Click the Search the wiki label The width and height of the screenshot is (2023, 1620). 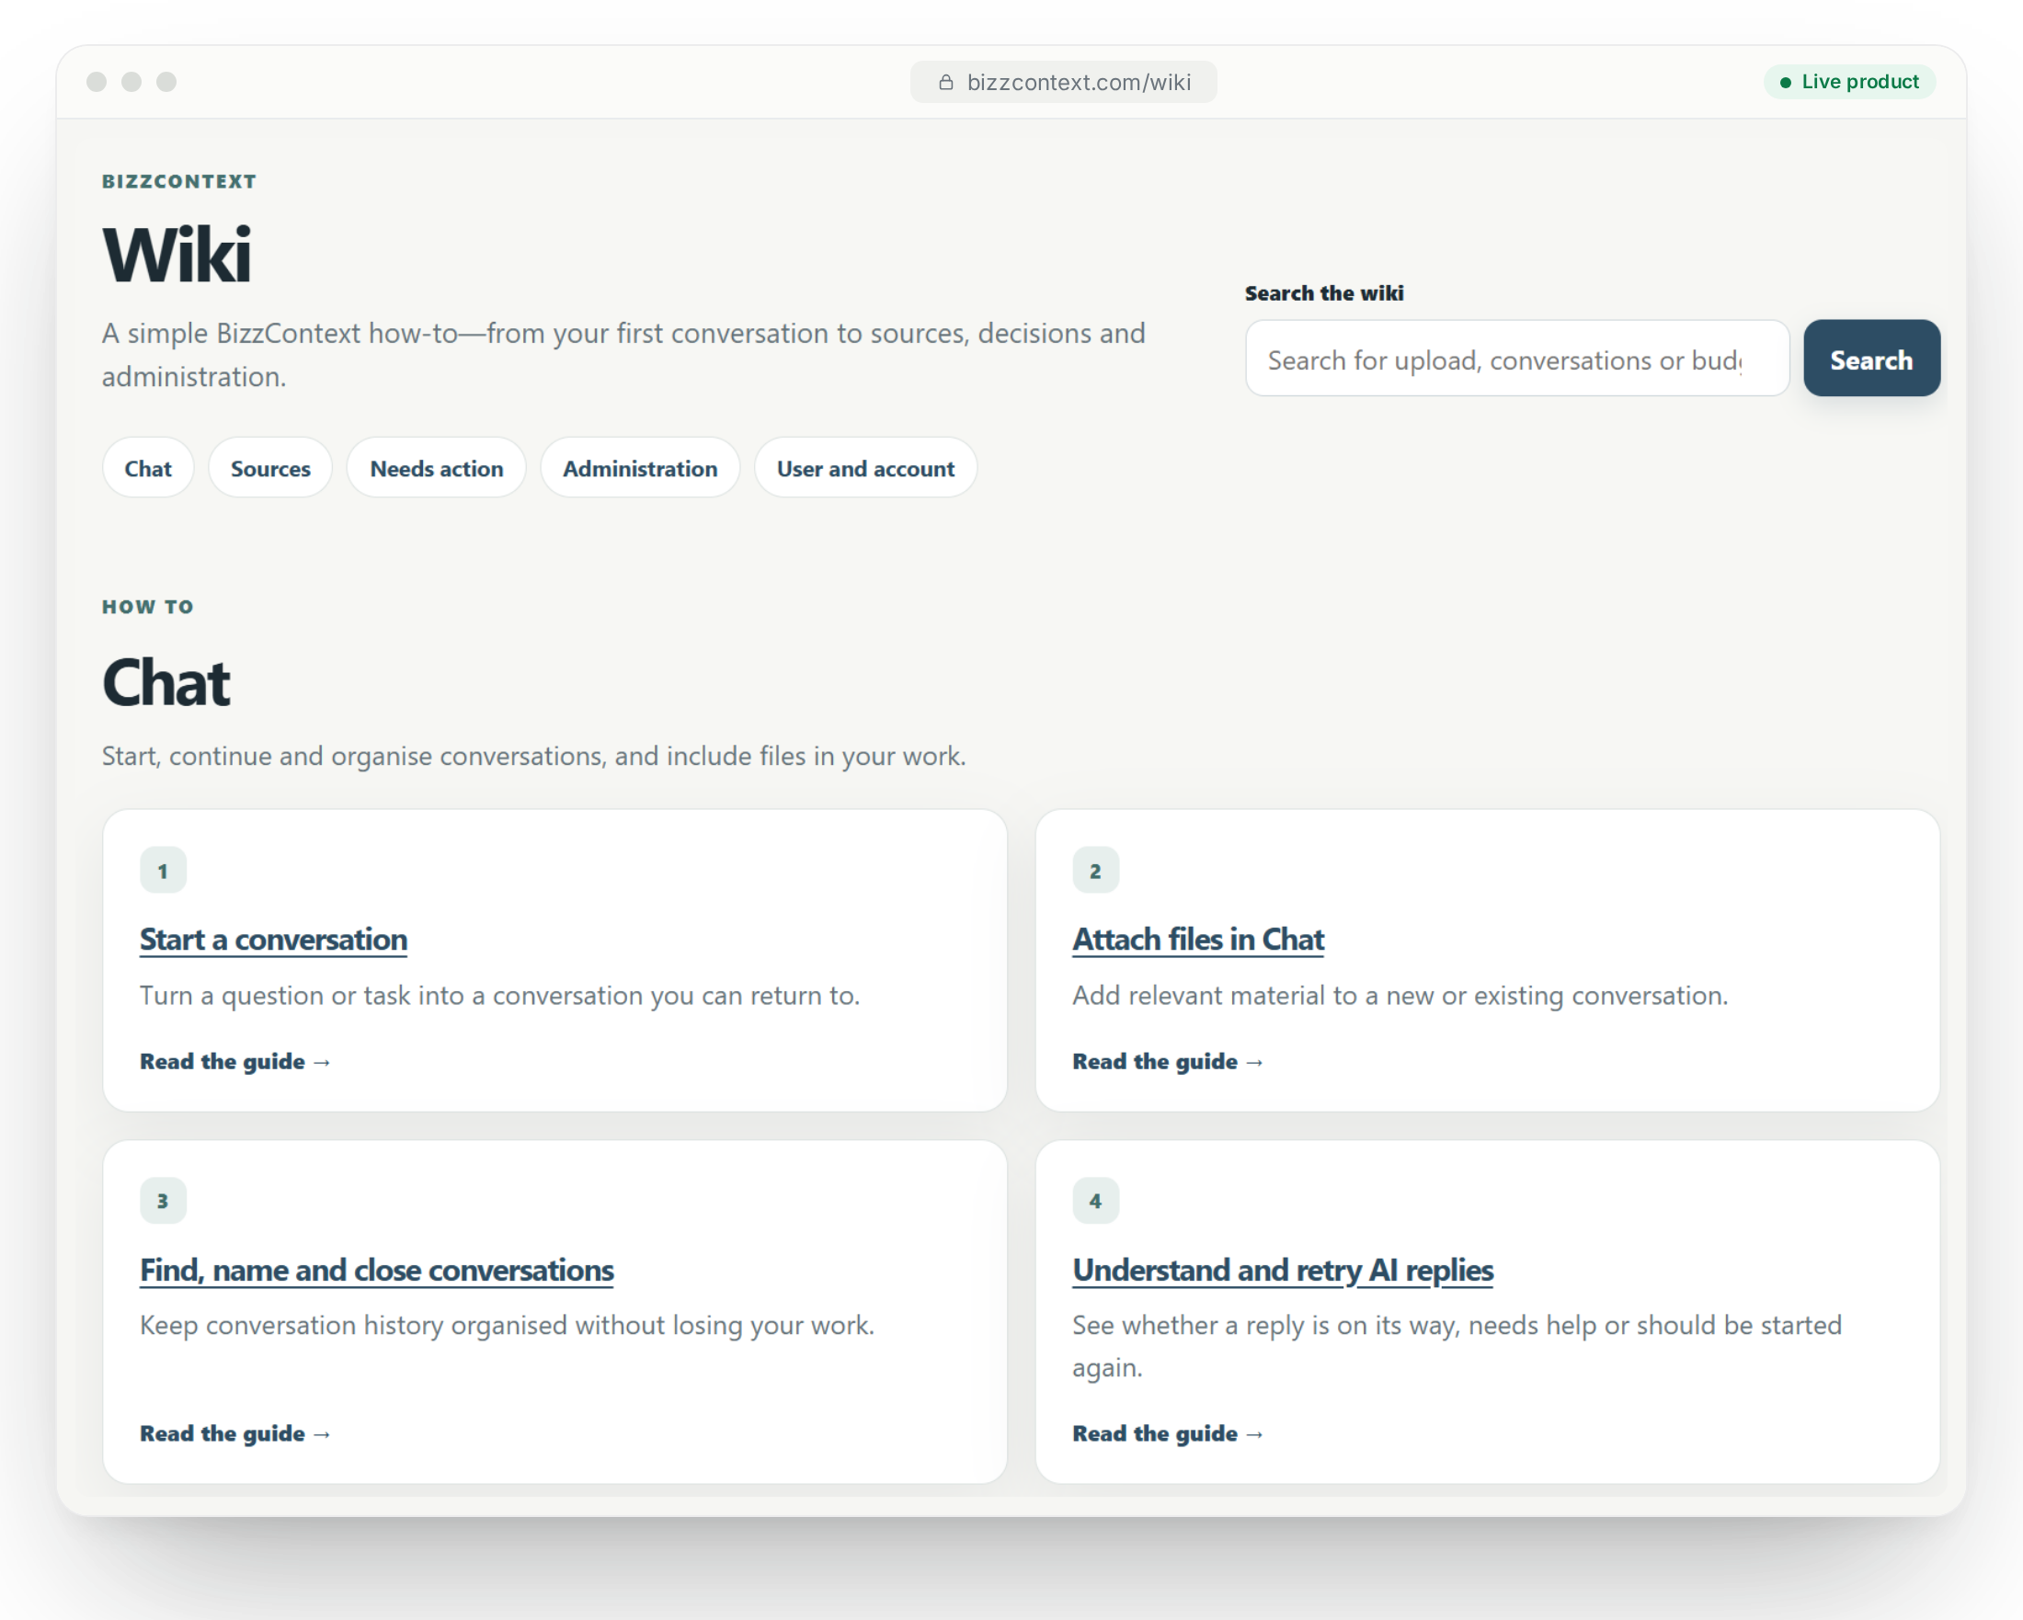coord(1324,292)
